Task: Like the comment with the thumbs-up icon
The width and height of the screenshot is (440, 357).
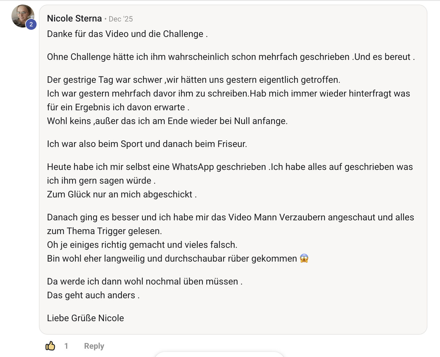Action: pos(50,346)
